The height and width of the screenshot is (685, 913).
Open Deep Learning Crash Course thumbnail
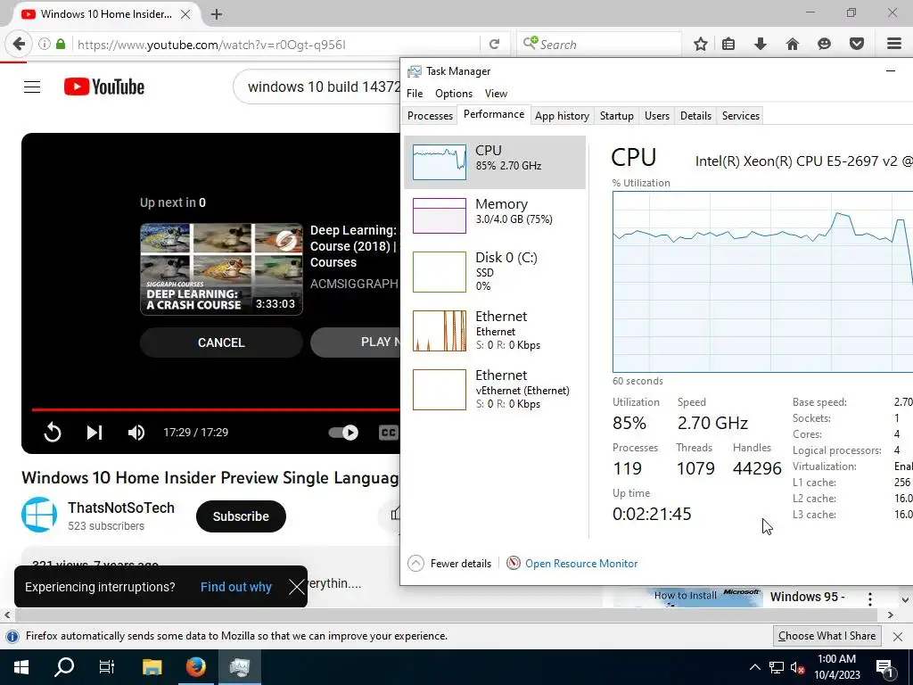click(221, 269)
